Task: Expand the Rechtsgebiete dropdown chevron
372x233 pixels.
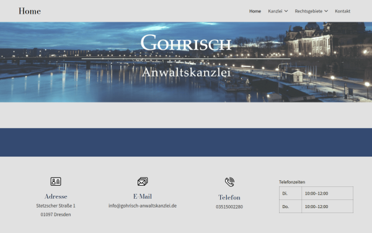Action: point(326,11)
